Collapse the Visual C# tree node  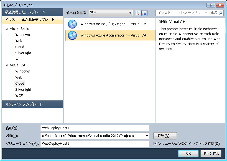(7, 65)
